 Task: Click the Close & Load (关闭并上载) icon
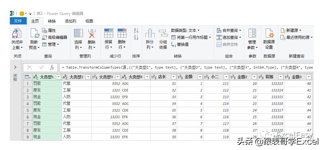tap(17, 33)
